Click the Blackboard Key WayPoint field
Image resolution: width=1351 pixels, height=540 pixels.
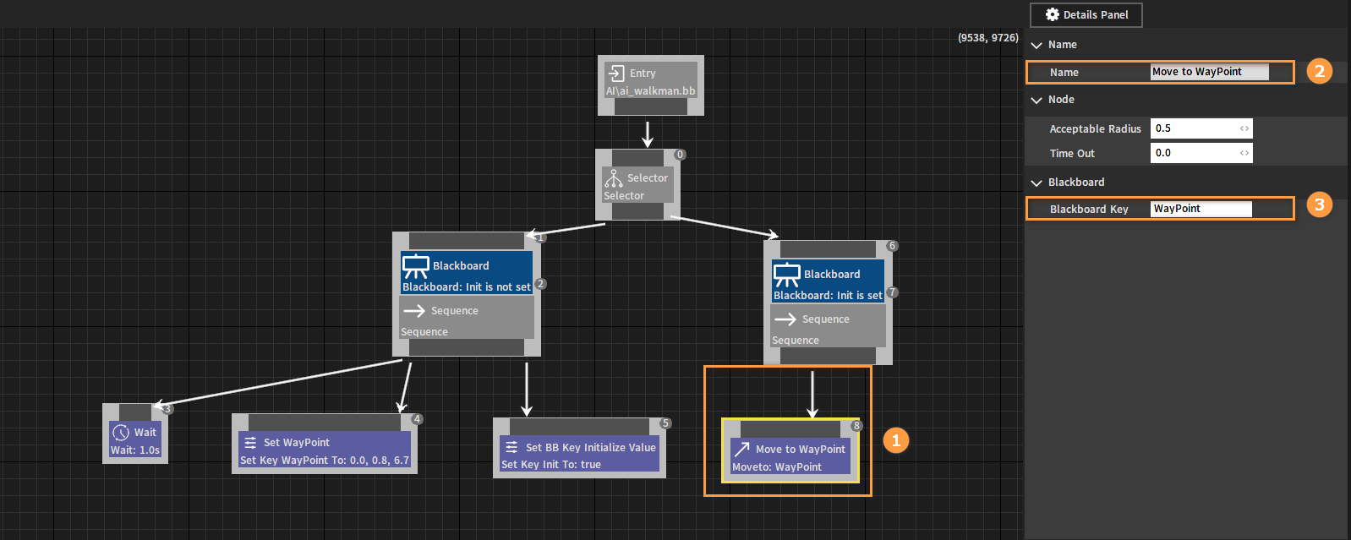point(1201,209)
